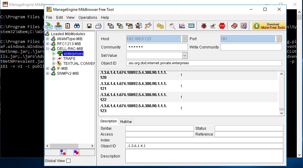This screenshot has width=303, height=168.
Task: Click the monitor with red X icon
Action: pos(244,26)
